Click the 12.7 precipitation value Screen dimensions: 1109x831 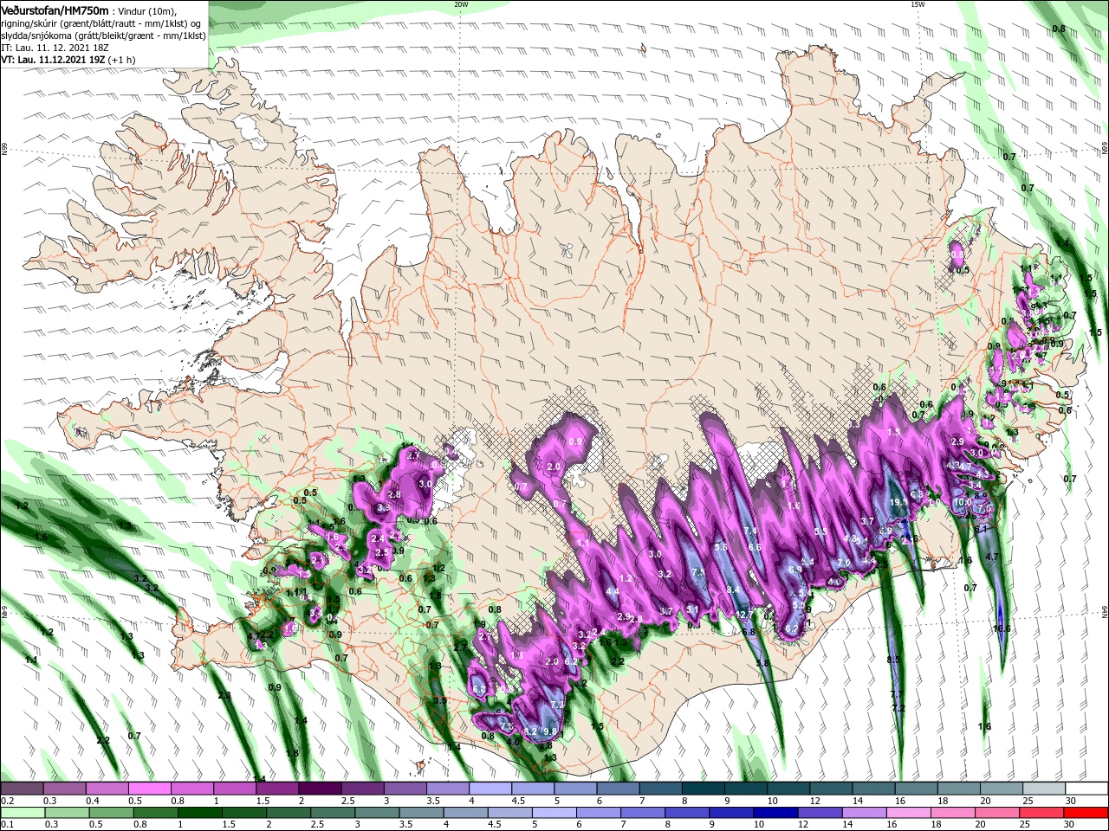click(743, 615)
